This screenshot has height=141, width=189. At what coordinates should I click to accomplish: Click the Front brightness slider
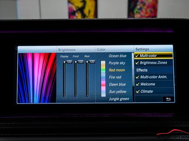[76, 79]
